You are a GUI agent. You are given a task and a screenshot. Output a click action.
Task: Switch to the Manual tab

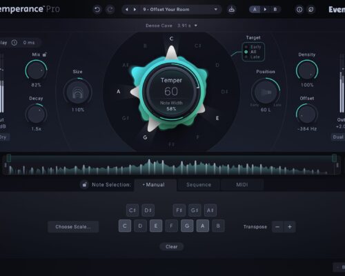click(155, 185)
